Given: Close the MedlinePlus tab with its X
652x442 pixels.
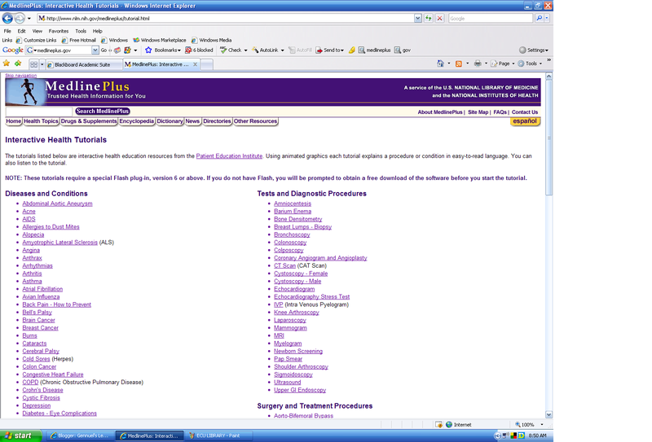Looking at the screenshot, I should pos(195,64).
